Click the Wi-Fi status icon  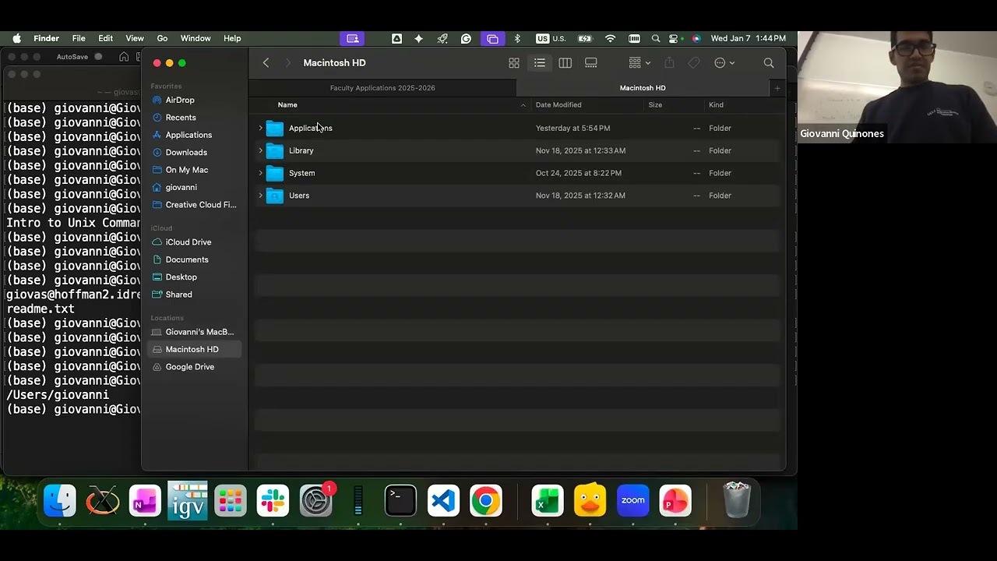pyautogui.click(x=611, y=38)
